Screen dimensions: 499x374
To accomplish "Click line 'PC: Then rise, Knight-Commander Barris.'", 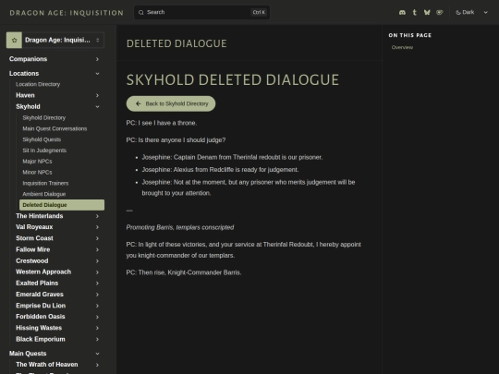I will point(184,272).
